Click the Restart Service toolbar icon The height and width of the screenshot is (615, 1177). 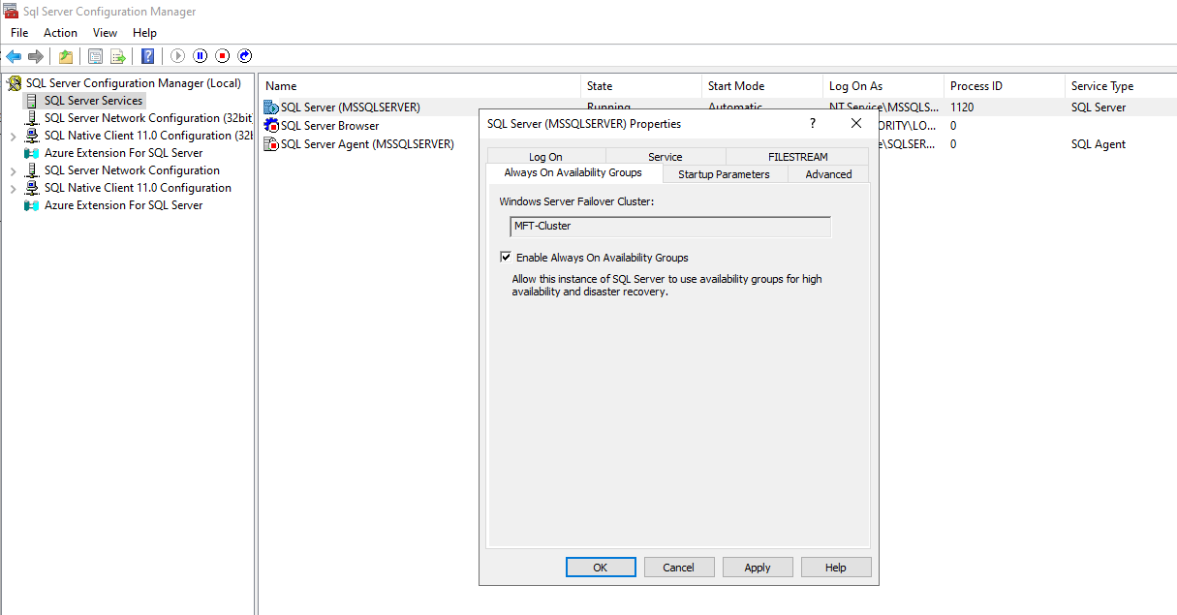244,56
